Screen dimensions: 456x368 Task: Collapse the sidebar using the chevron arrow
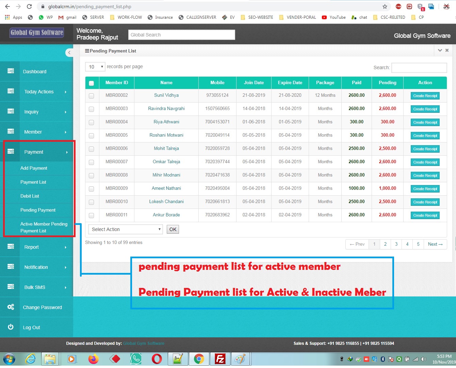[x=69, y=52]
